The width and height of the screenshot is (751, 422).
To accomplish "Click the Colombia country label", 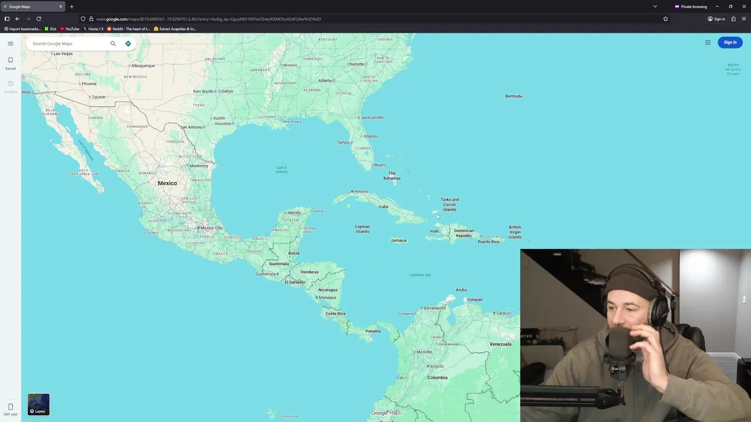I will click(x=437, y=377).
